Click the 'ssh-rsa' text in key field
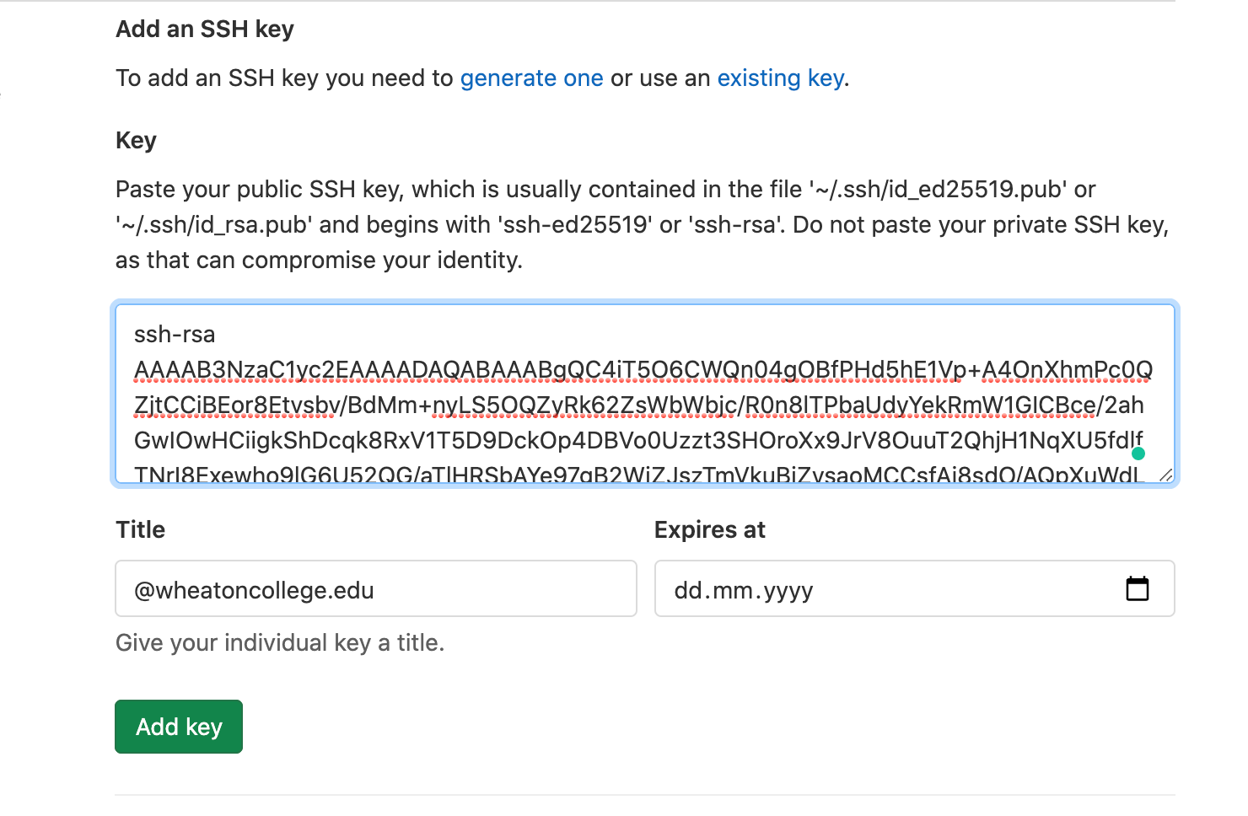 (175, 335)
